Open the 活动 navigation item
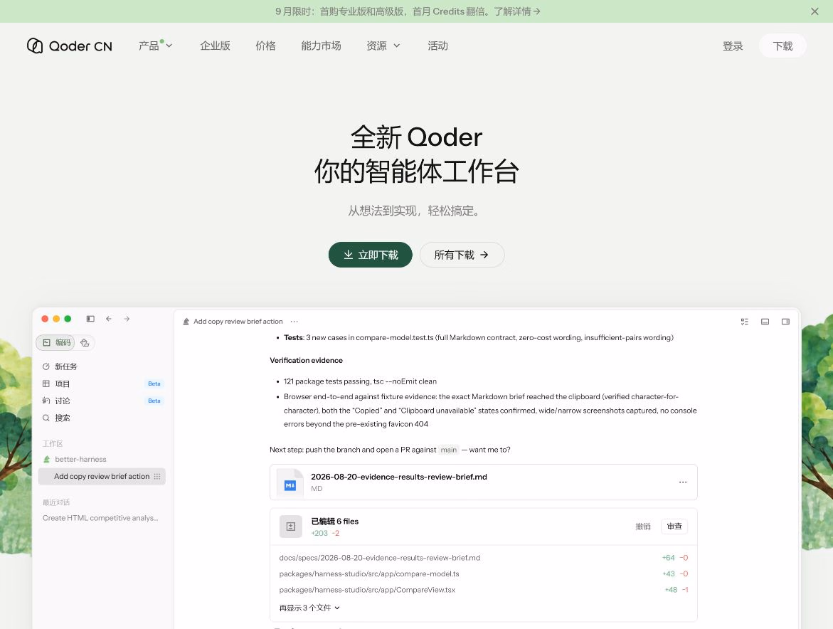The height and width of the screenshot is (629, 833). 437,46
